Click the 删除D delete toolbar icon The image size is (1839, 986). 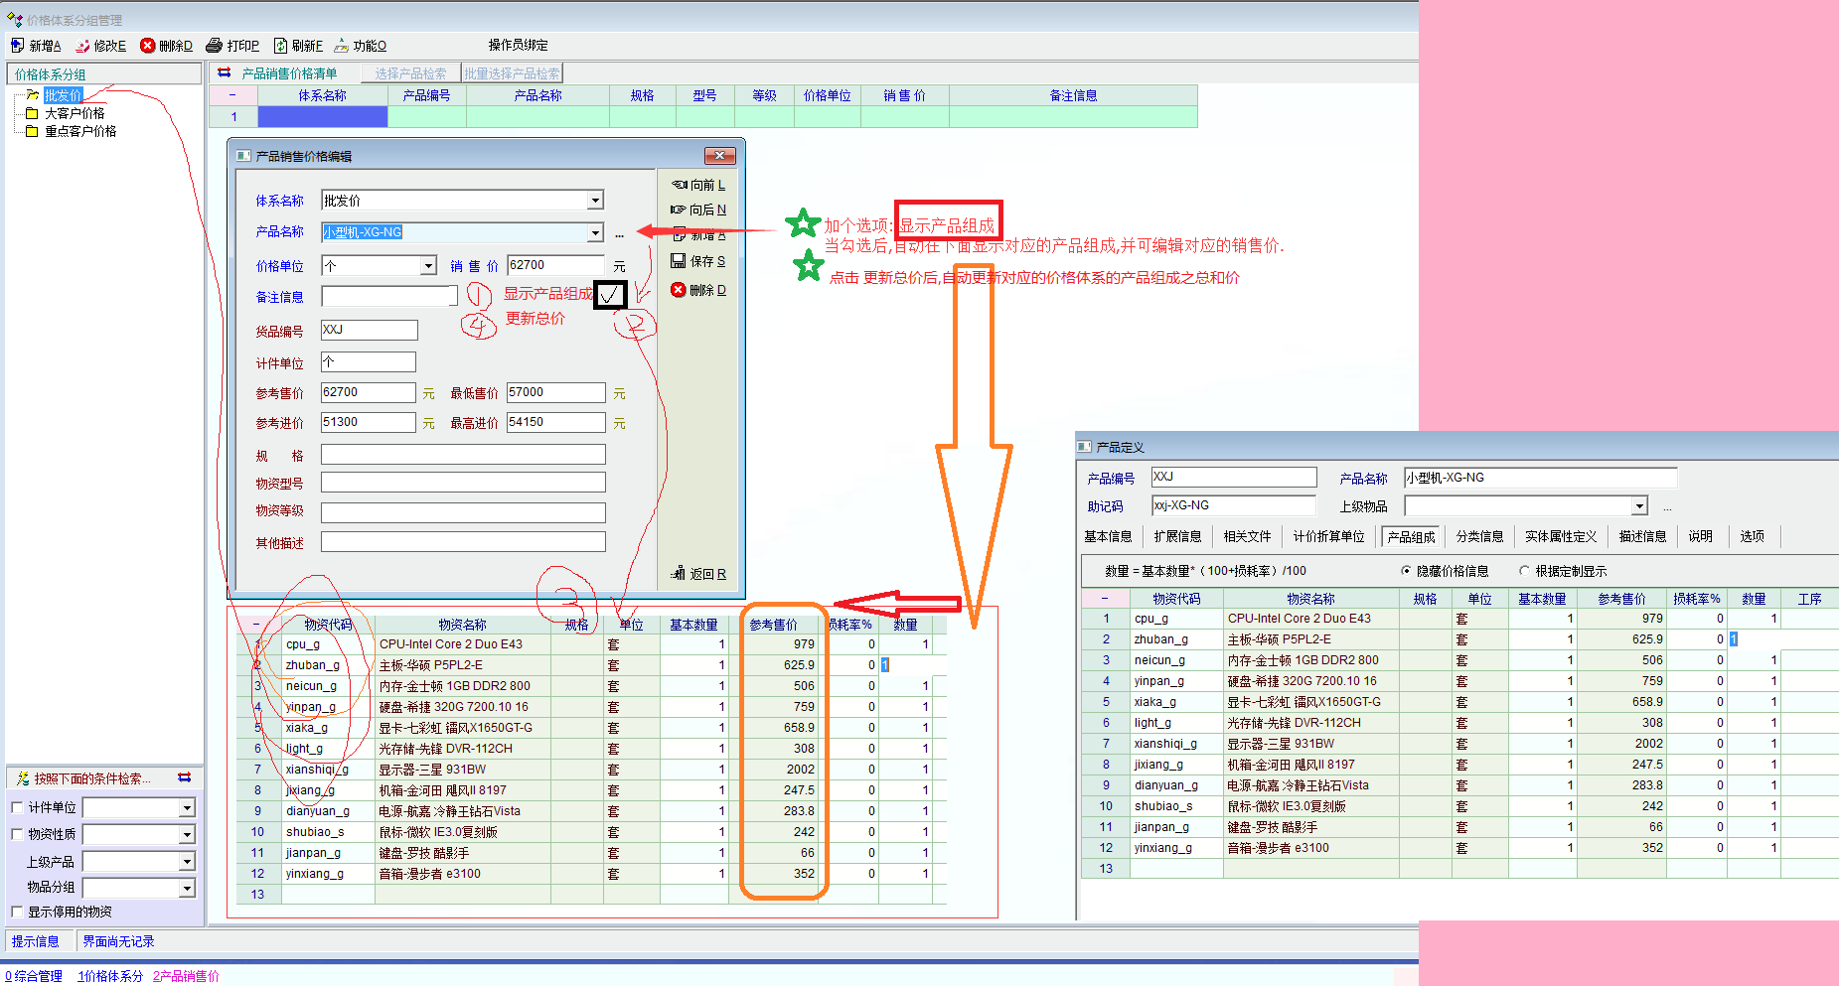coord(148,46)
